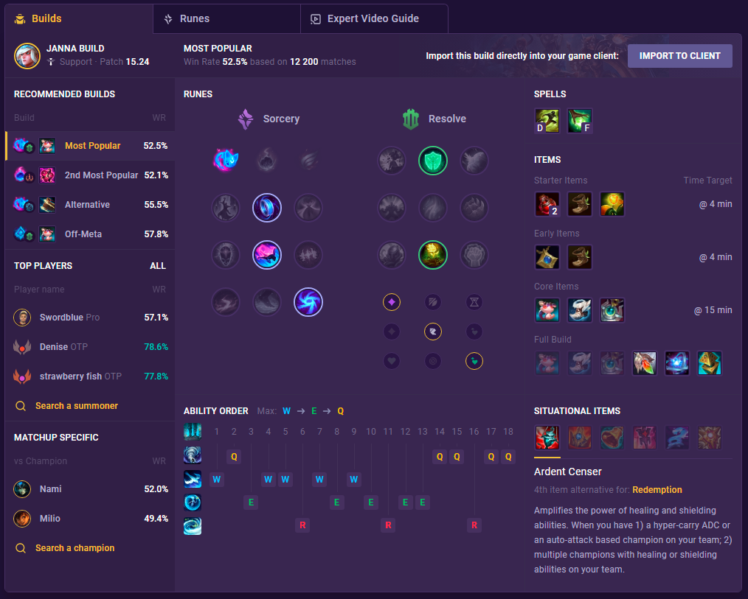Select the Summon Aery keystone rune
The width and height of the screenshot is (748, 599).
pos(226,160)
